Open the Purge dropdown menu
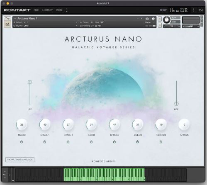 click(150, 22)
